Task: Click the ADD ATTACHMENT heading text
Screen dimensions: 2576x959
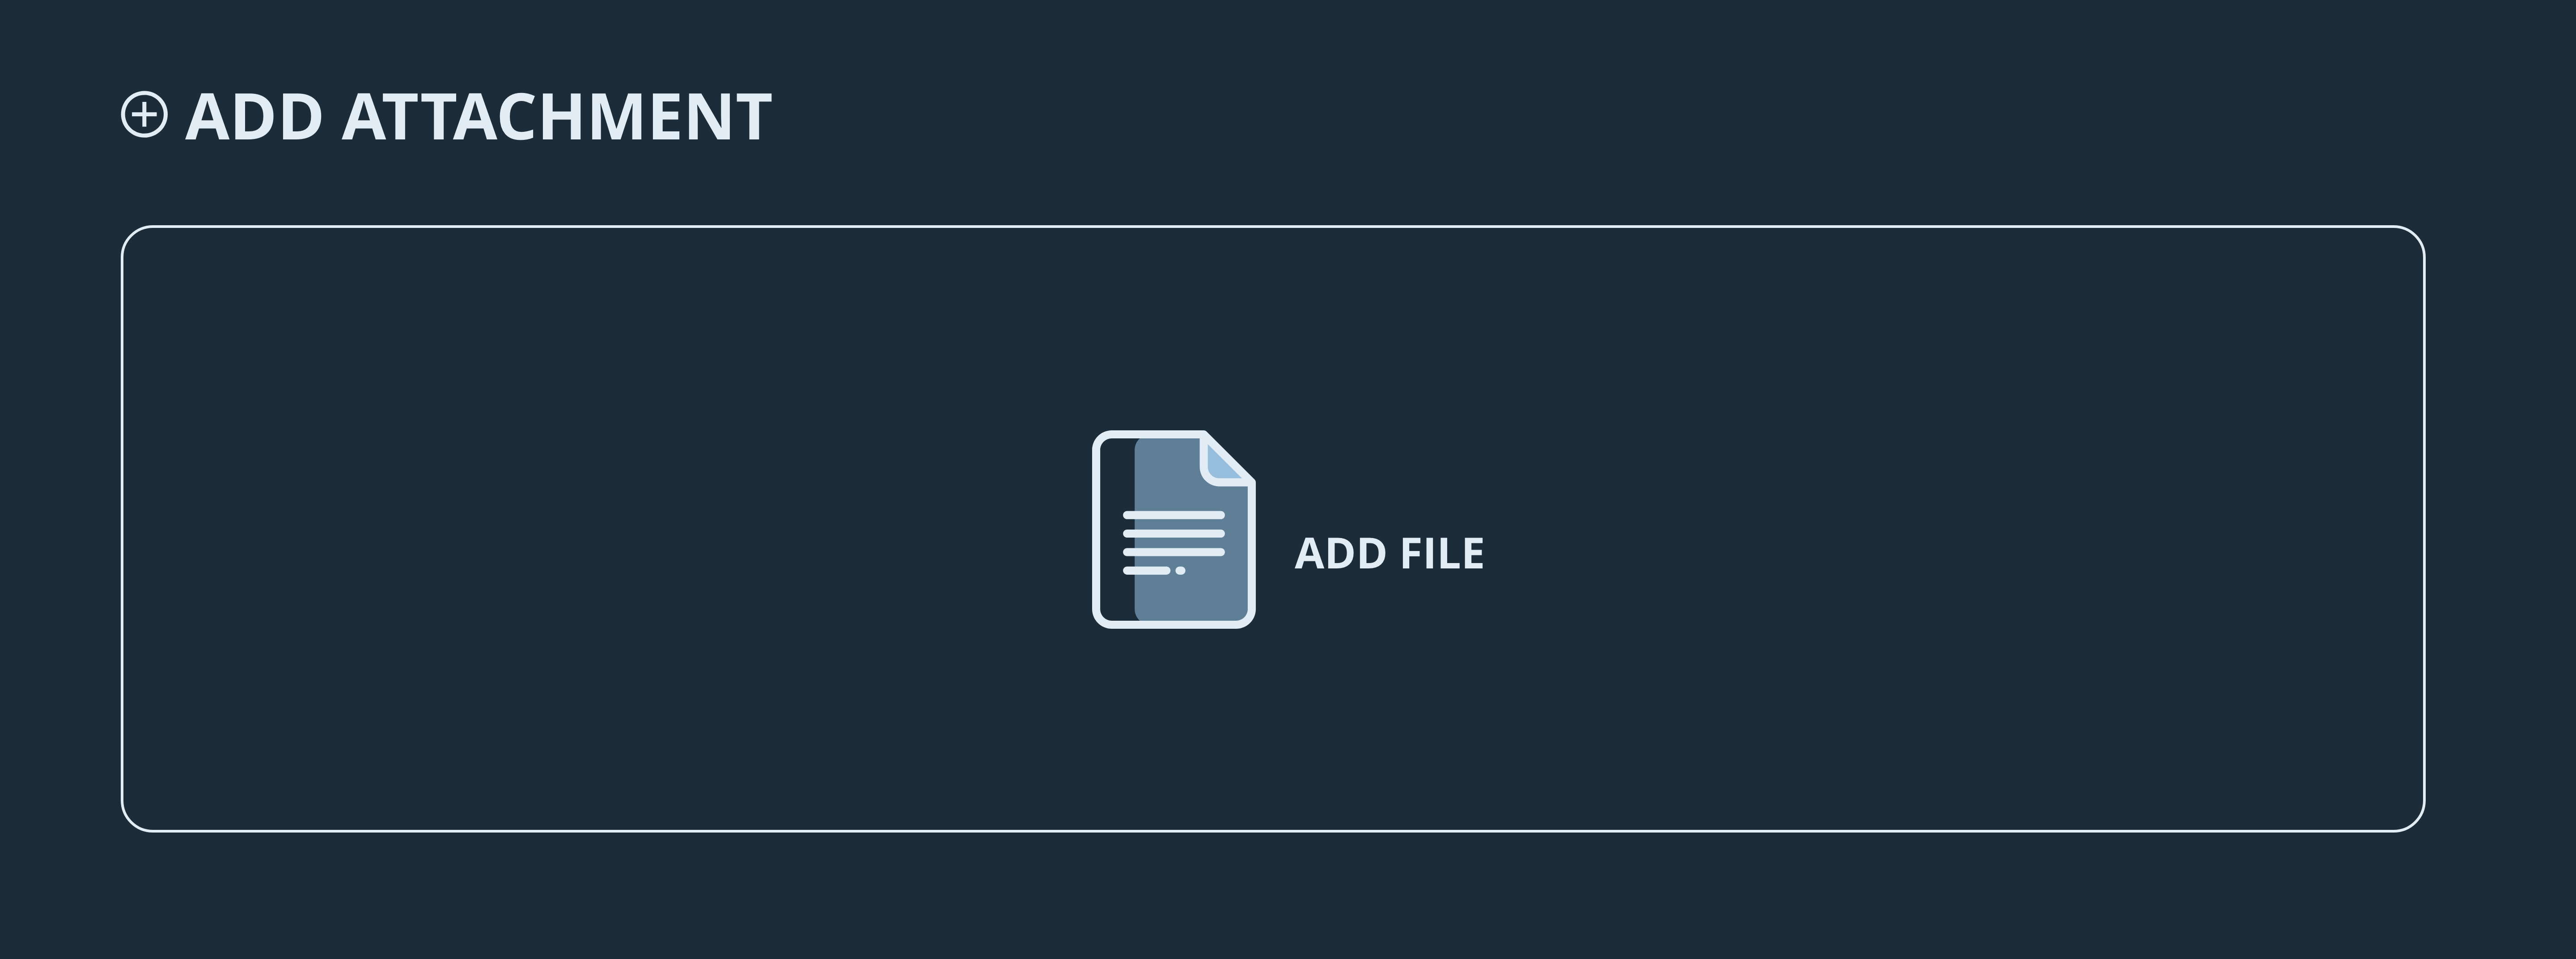Action: (x=478, y=117)
